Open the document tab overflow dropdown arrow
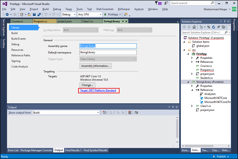The width and height of the screenshot is (238, 159). point(178,22)
